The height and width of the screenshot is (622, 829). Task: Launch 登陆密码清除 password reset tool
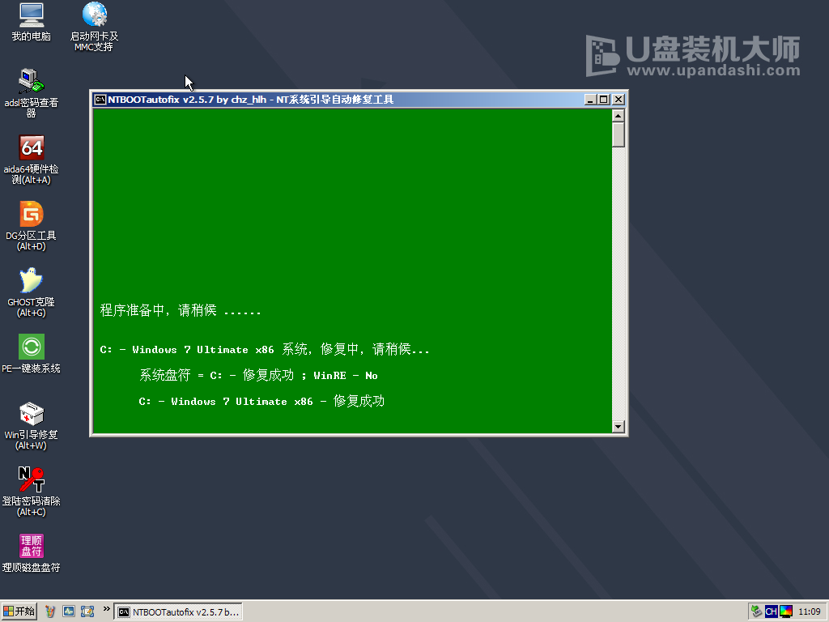[x=31, y=479]
